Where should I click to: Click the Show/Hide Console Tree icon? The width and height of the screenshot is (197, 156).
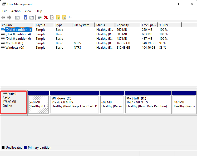pyautogui.click(x=17, y=18)
